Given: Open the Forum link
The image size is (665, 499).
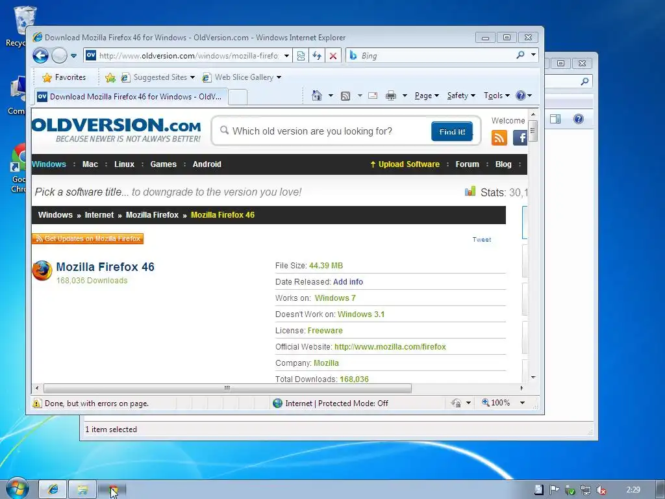Looking at the screenshot, I should tap(468, 164).
